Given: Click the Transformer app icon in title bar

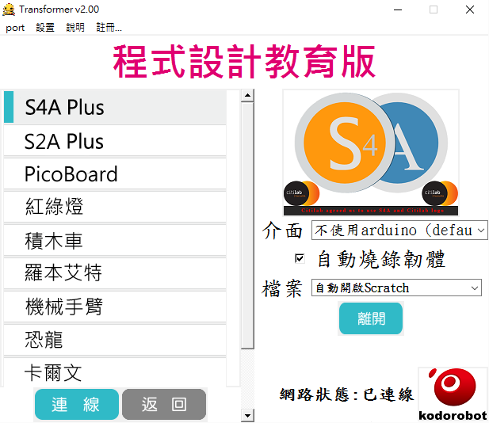Looking at the screenshot, I should 9,10.
